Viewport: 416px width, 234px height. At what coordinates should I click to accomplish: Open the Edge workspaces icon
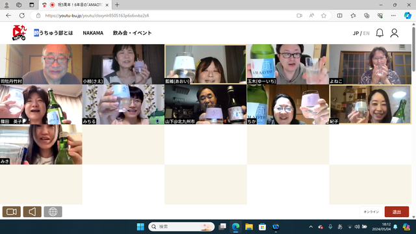click(19, 5)
